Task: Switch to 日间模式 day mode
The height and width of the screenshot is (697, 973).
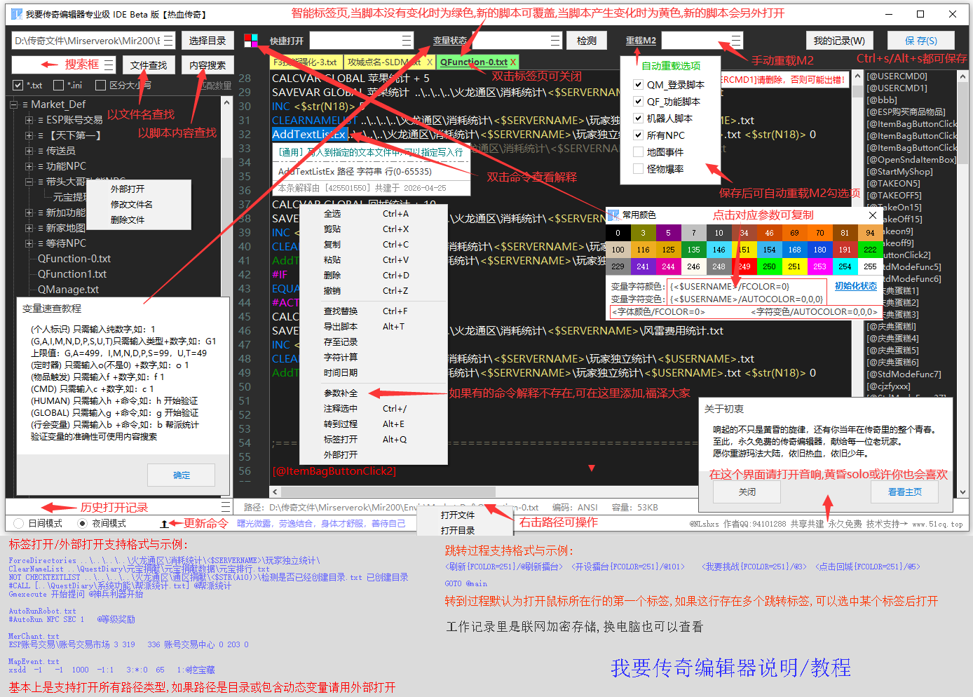Action: [x=19, y=524]
